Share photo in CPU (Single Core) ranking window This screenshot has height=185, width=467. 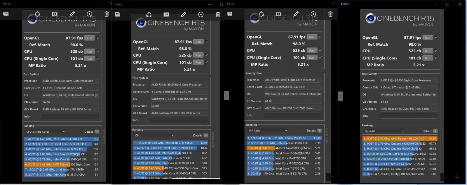[37, 14]
